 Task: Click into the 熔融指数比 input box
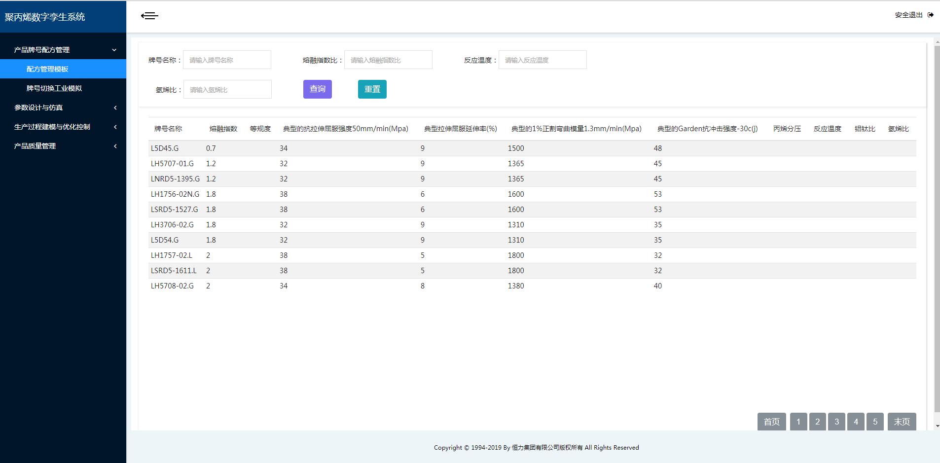(x=388, y=60)
